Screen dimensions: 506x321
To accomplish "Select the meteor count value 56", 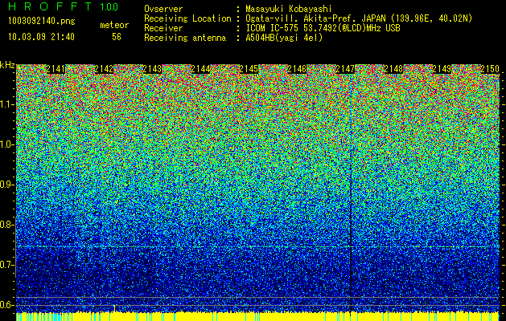I will [x=117, y=37].
